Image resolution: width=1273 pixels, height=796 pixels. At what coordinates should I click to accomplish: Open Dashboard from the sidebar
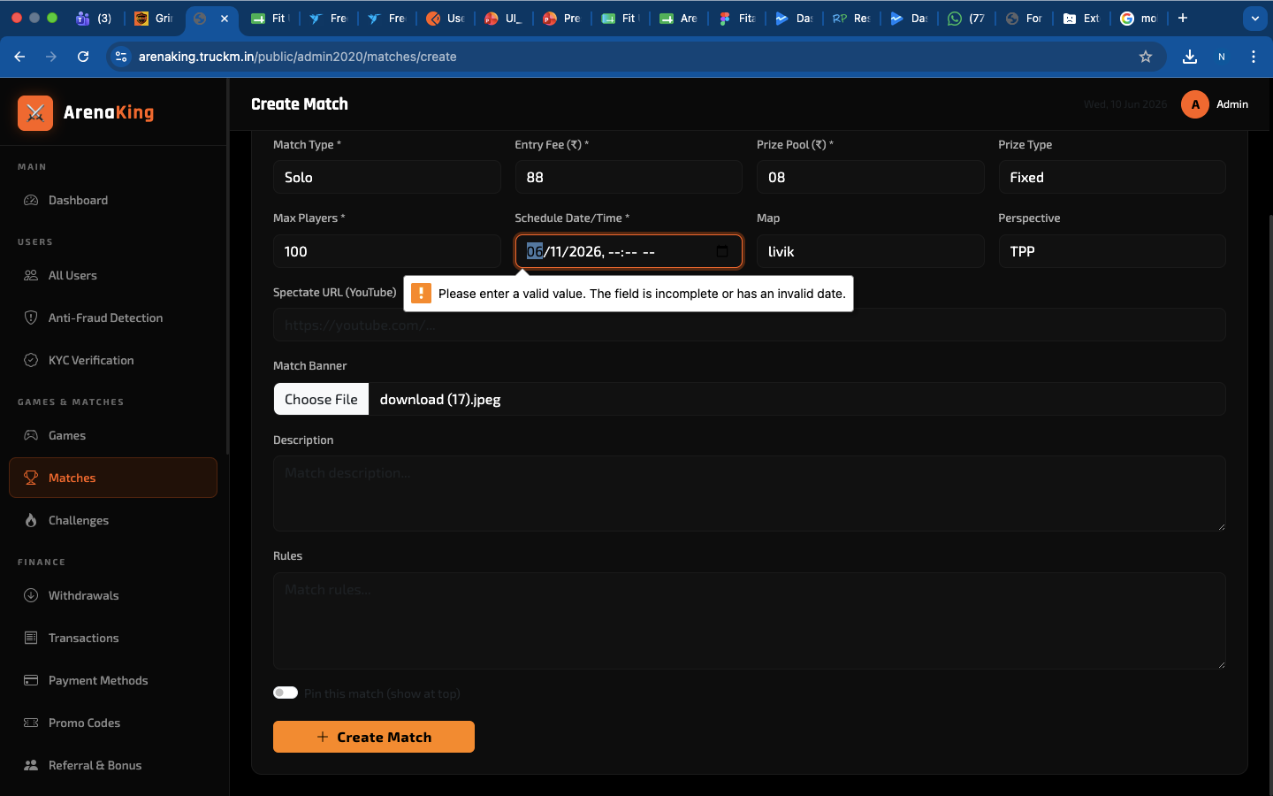(x=113, y=200)
